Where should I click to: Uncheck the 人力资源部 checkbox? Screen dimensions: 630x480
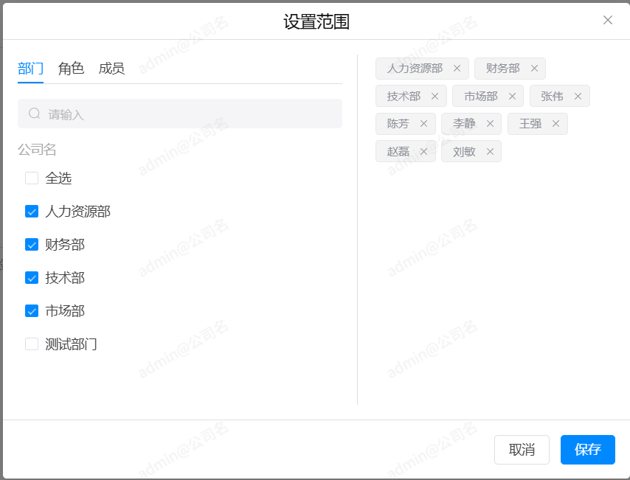coord(32,212)
